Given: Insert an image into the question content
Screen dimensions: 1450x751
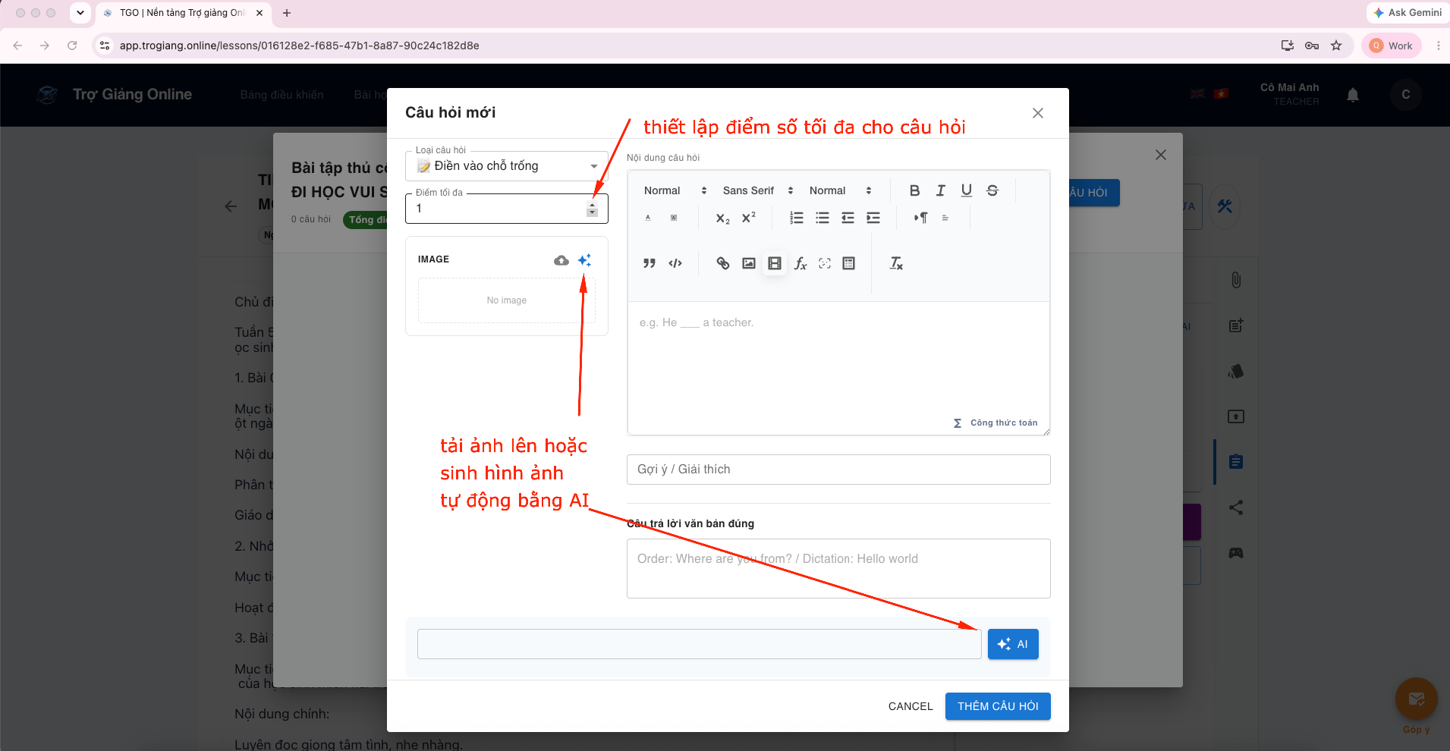Looking at the screenshot, I should tap(749, 263).
